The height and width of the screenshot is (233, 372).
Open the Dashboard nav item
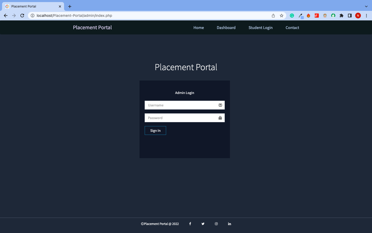[x=226, y=28]
